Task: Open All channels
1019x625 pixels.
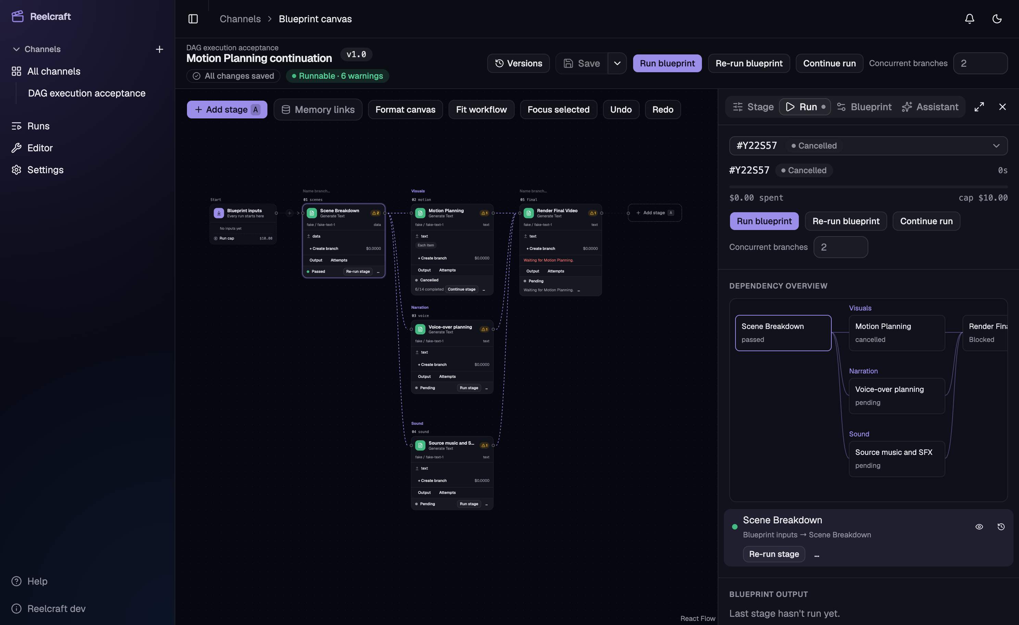Action: pos(54,72)
